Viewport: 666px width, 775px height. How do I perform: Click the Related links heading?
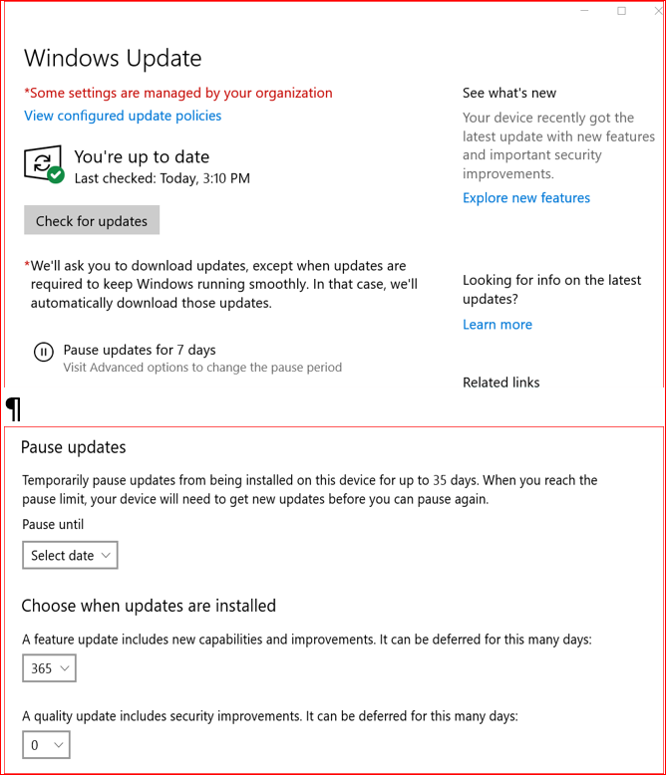[500, 383]
